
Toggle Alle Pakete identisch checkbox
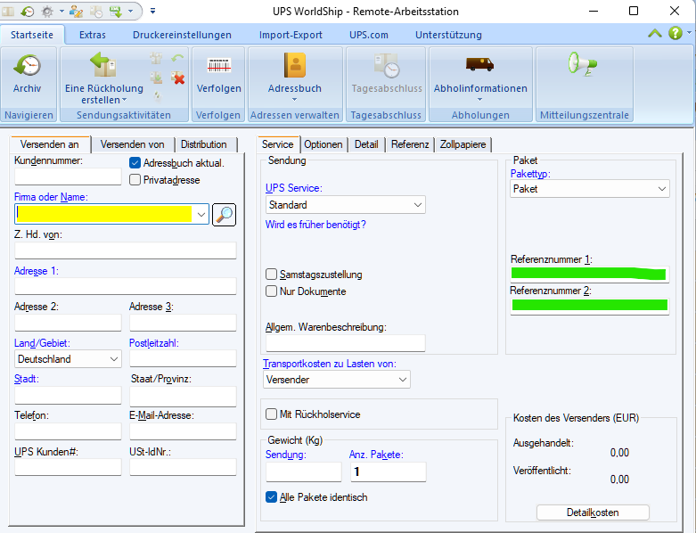pos(271,497)
